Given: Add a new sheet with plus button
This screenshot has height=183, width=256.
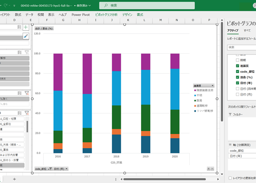Looking at the screenshot, I should coord(14,179).
